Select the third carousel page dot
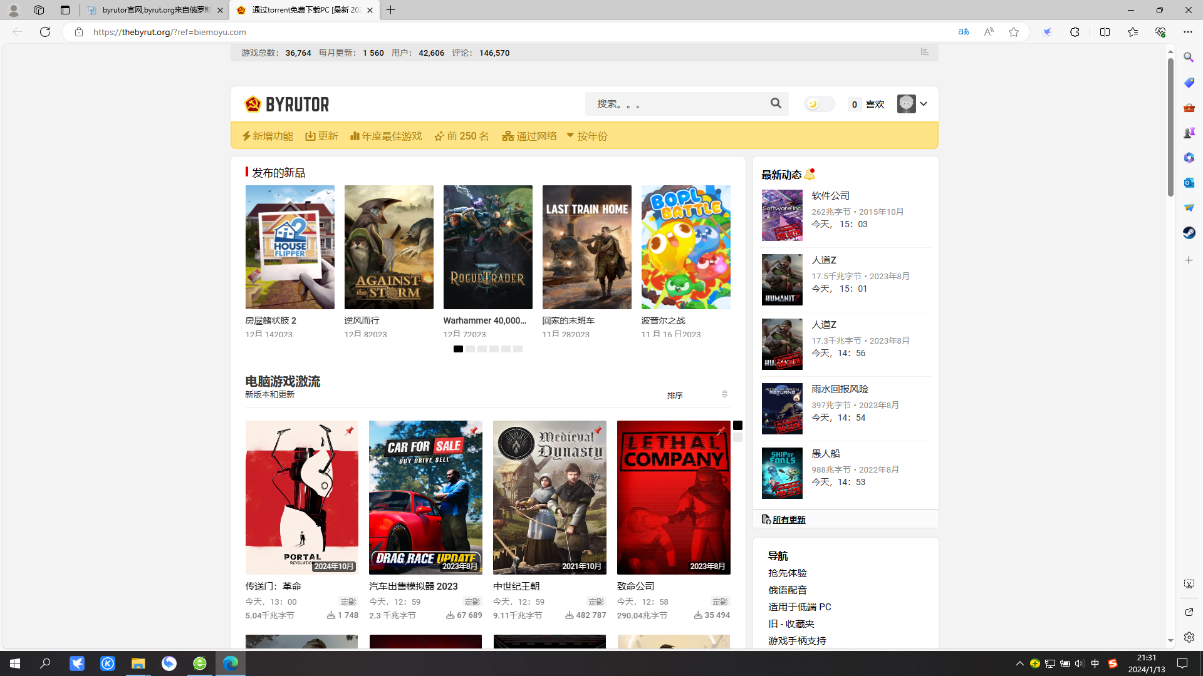Viewport: 1203px width, 676px height. [482, 349]
